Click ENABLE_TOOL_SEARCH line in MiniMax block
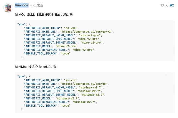This screenshot has width=178, height=118. click(x=47, y=106)
